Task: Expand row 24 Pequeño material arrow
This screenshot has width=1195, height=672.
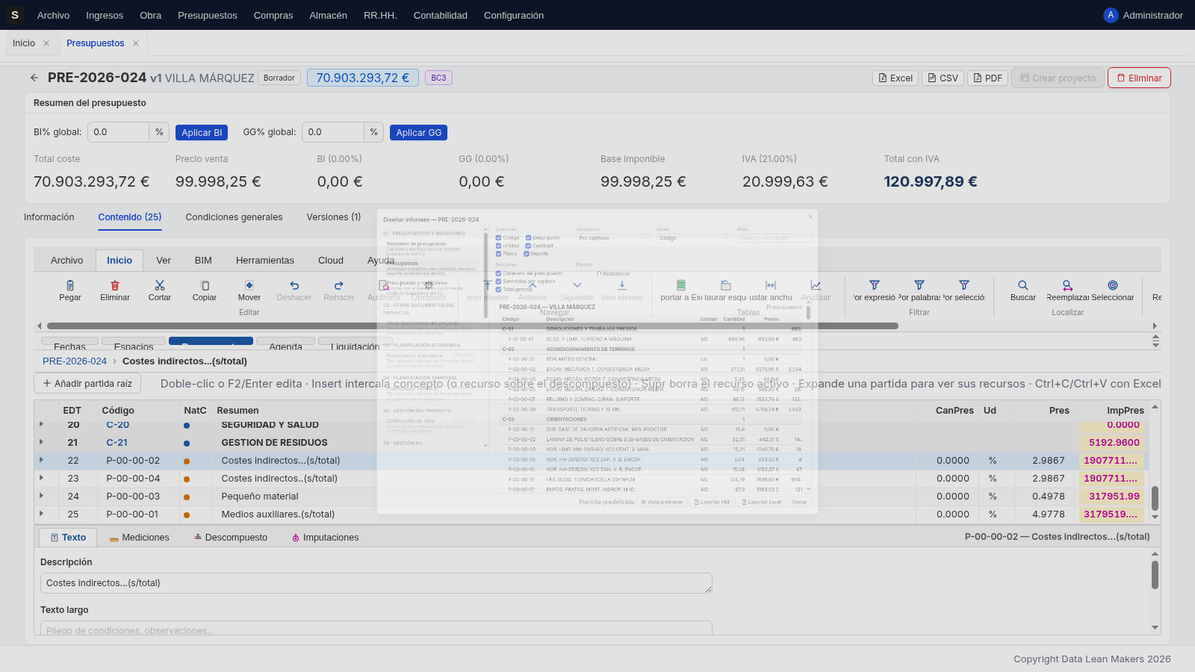Action: (41, 496)
